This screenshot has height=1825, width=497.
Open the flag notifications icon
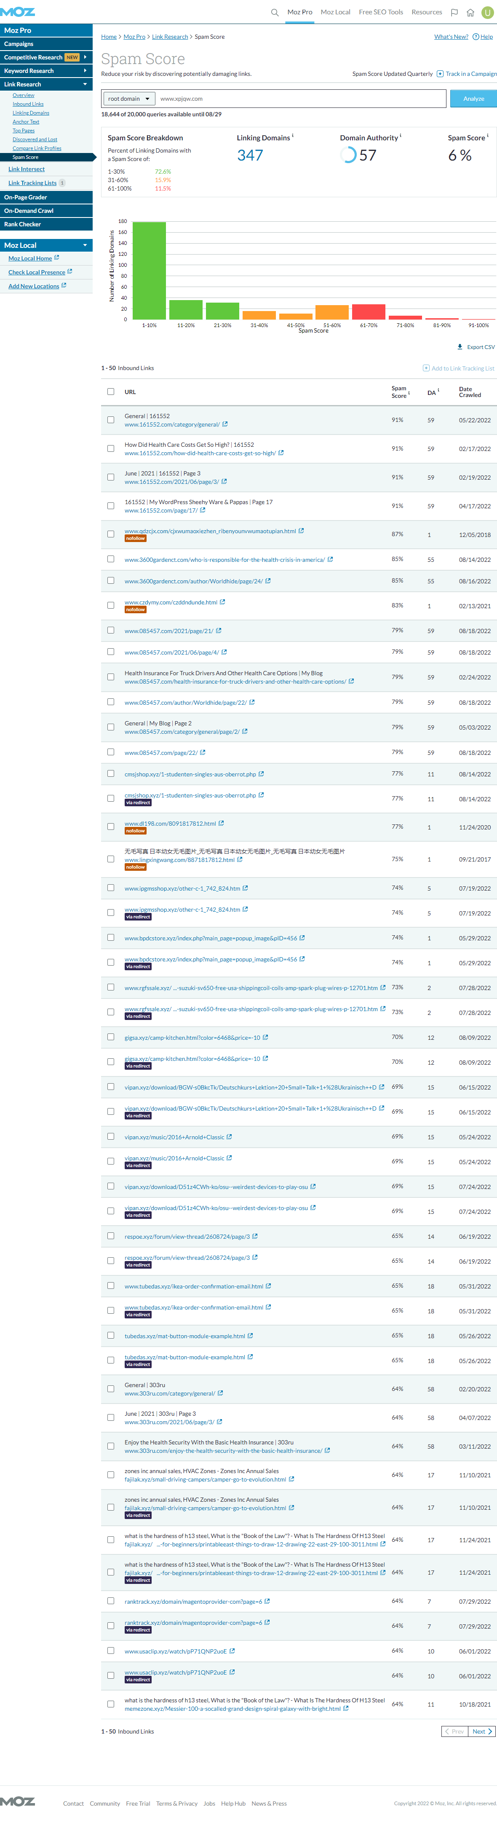454,12
